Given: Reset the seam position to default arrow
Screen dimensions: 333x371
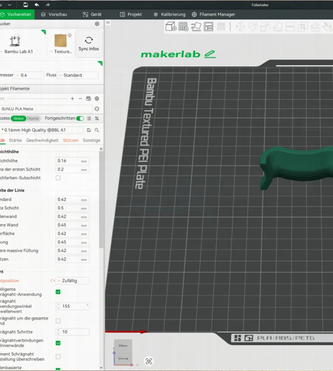Looking at the screenshot, I should (53, 281).
